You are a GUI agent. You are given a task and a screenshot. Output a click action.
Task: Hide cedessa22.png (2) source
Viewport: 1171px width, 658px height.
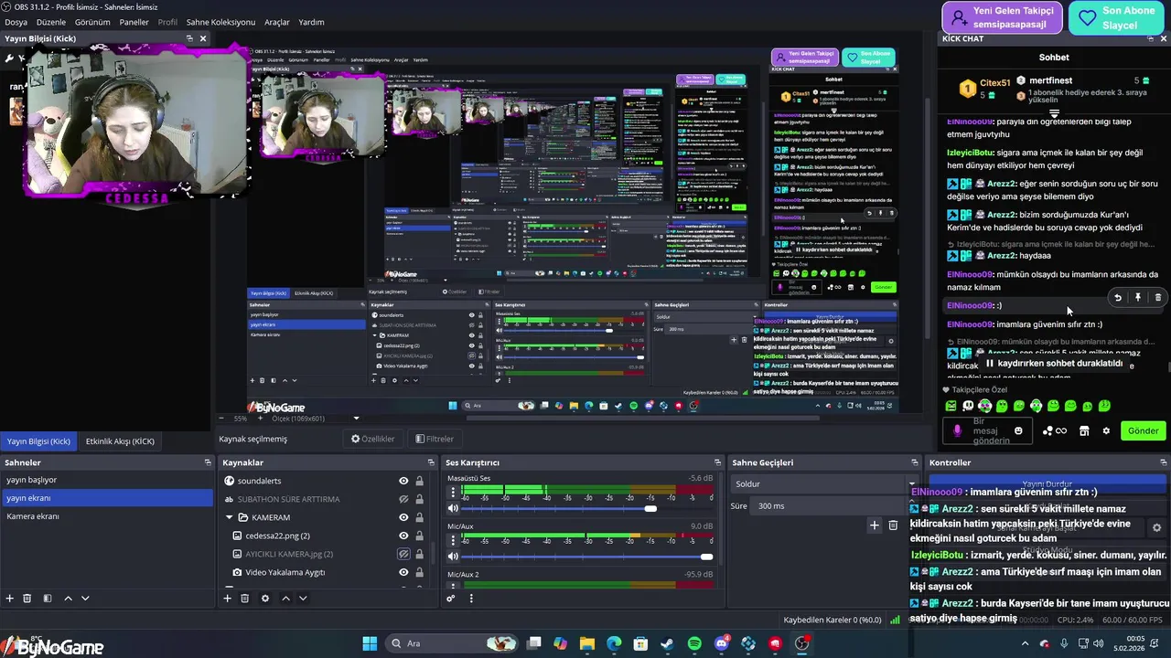[403, 536]
